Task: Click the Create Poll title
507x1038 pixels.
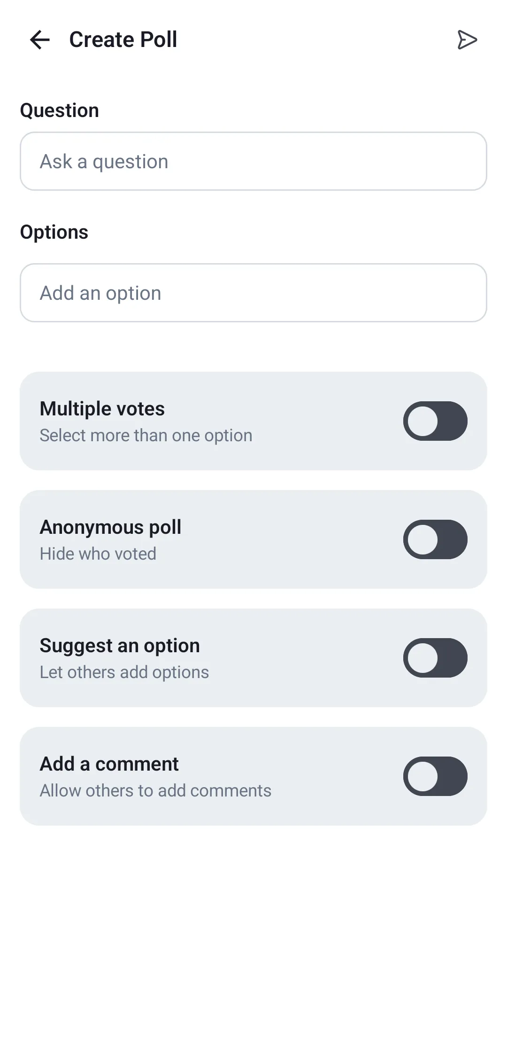Action: [x=123, y=39]
